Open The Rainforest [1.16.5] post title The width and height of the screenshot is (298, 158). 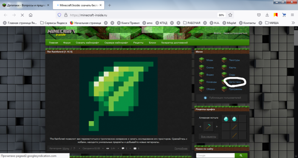pyautogui.click(x=60, y=52)
